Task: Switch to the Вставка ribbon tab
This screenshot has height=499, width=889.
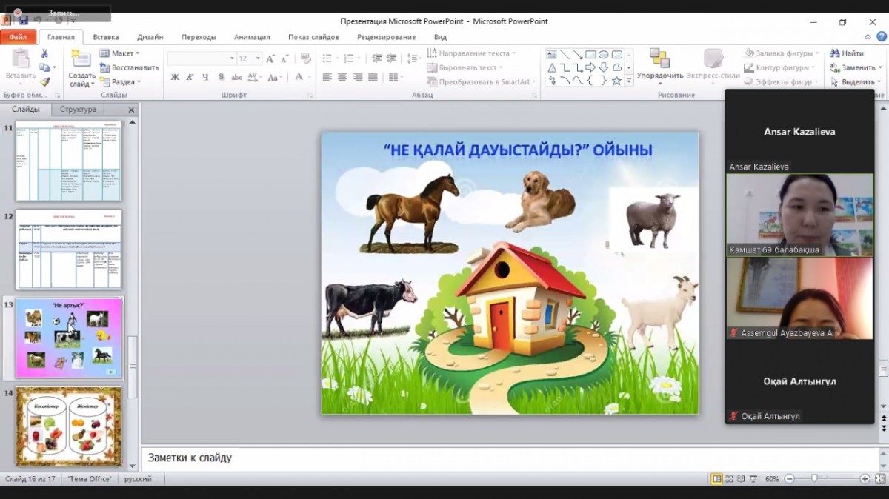Action: click(106, 37)
